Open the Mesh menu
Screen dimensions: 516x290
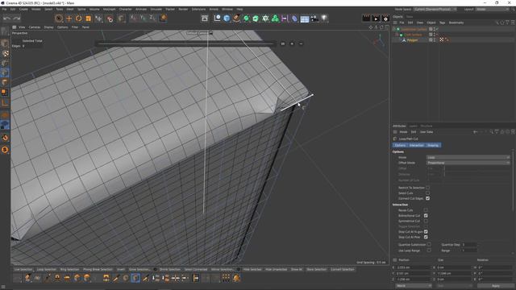pyautogui.click(x=70, y=9)
